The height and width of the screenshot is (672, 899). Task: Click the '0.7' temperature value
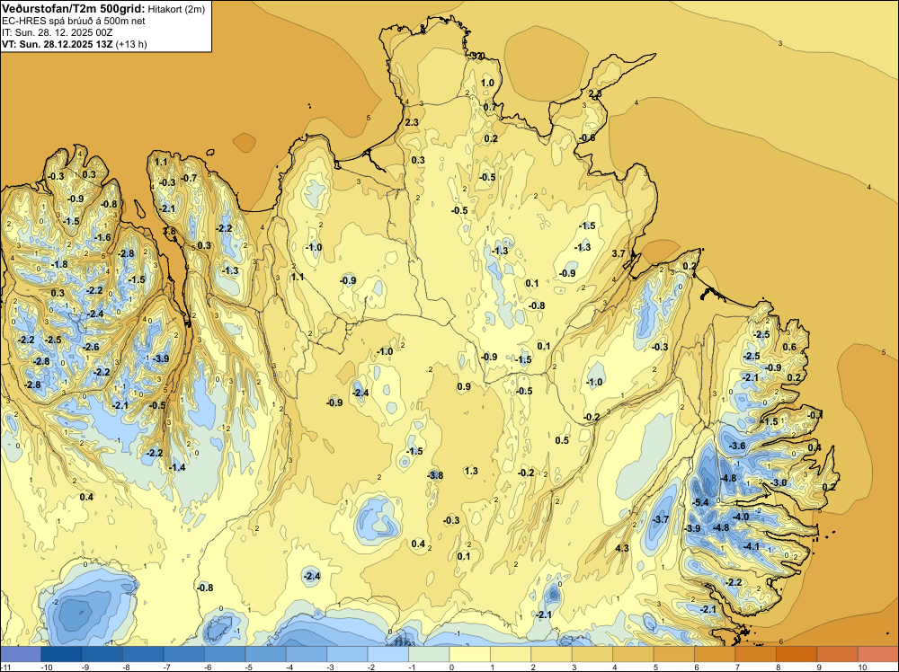(x=490, y=107)
